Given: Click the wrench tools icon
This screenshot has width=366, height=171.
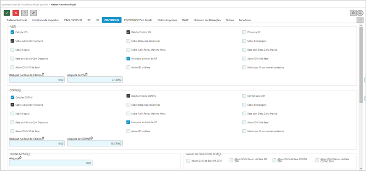Looking at the screenshot, I should [x=33, y=13].
